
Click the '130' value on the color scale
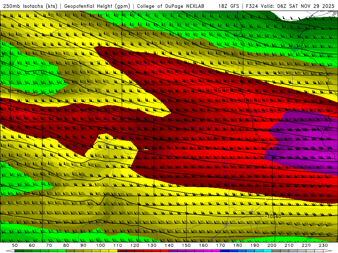(152, 245)
